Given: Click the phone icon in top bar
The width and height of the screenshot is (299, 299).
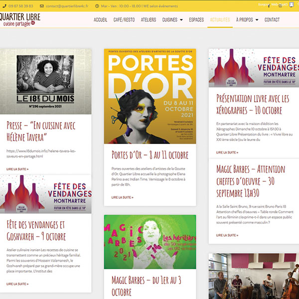Looking at the screenshot, I should coord(4,6).
